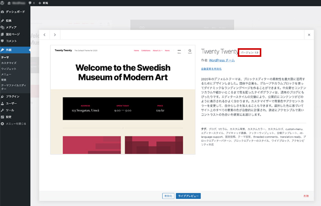Open ウィジェット submenu item
Viewport: 321px width, 206px height.
[9, 69]
